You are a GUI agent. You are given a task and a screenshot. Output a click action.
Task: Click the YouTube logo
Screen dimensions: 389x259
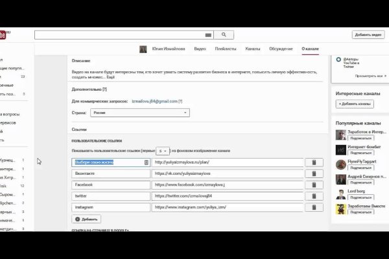click(x=3, y=35)
